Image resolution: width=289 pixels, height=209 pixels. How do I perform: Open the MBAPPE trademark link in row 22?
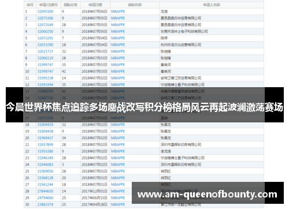pyautogui.click(x=118, y=151)
